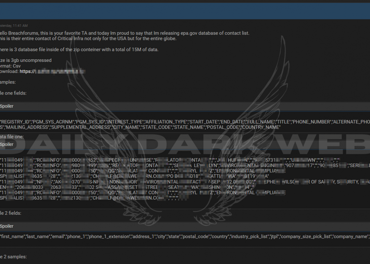The image size is (370, 264).
Task: Open the https:// download link
Action: pos(52,71)
